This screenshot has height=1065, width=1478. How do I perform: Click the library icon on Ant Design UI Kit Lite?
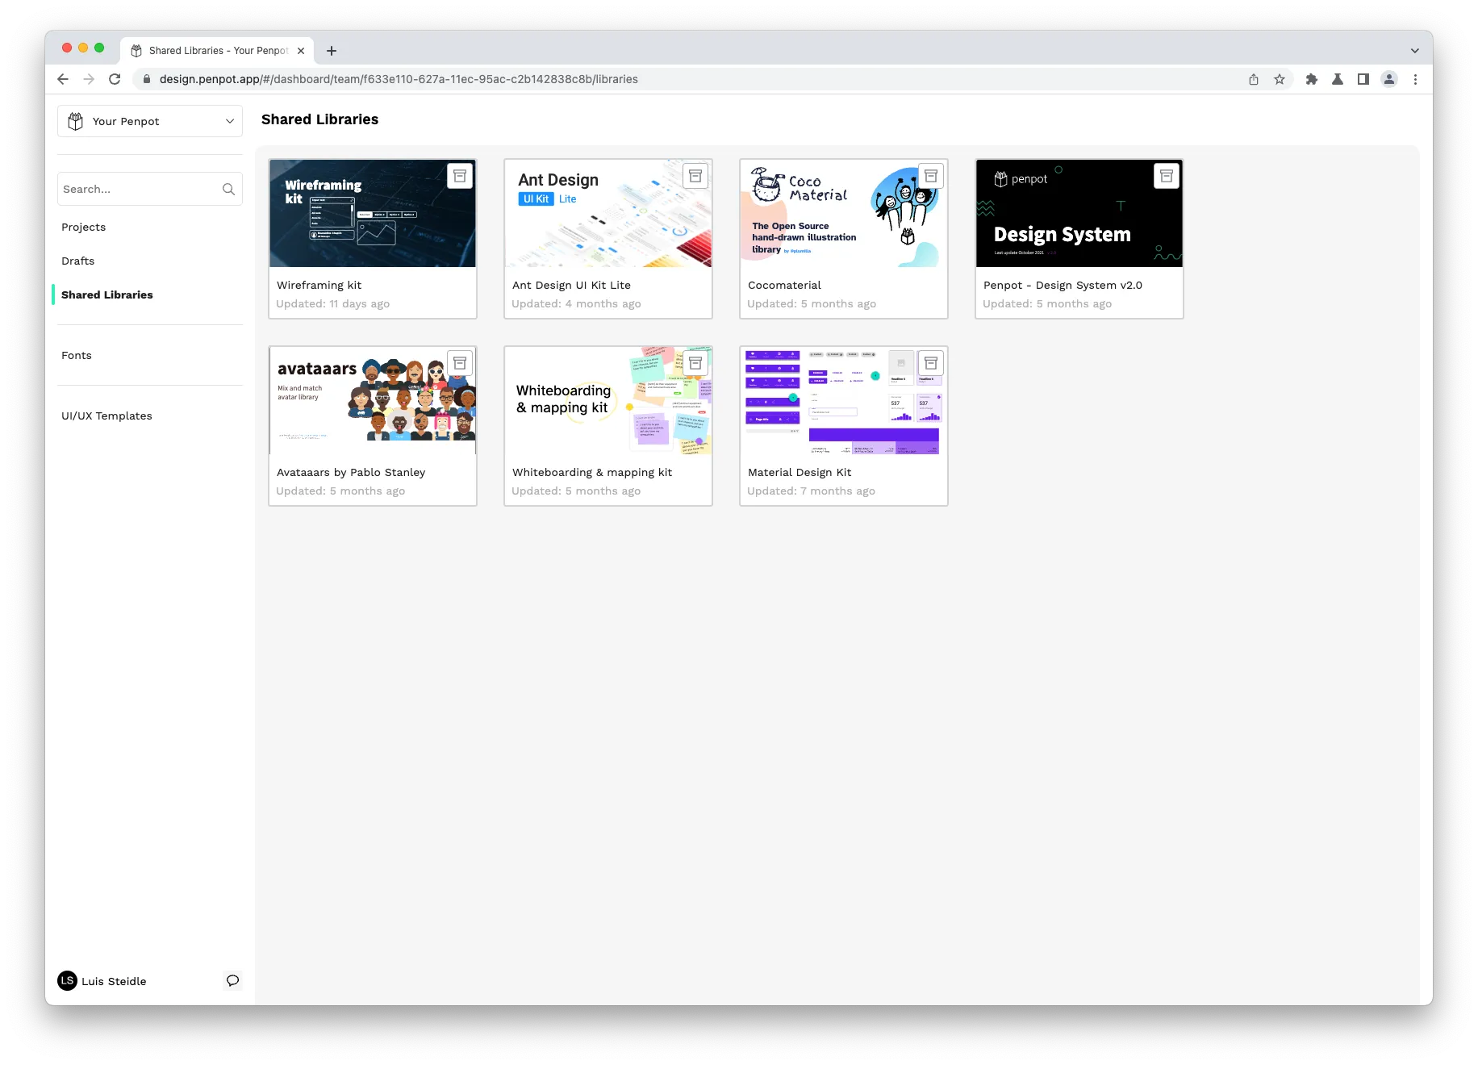point(695,175)
